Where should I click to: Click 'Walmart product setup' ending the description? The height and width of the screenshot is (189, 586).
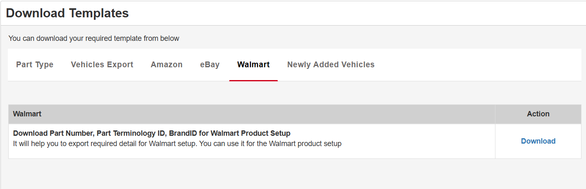pyautogui.click(x=305, y=144)
